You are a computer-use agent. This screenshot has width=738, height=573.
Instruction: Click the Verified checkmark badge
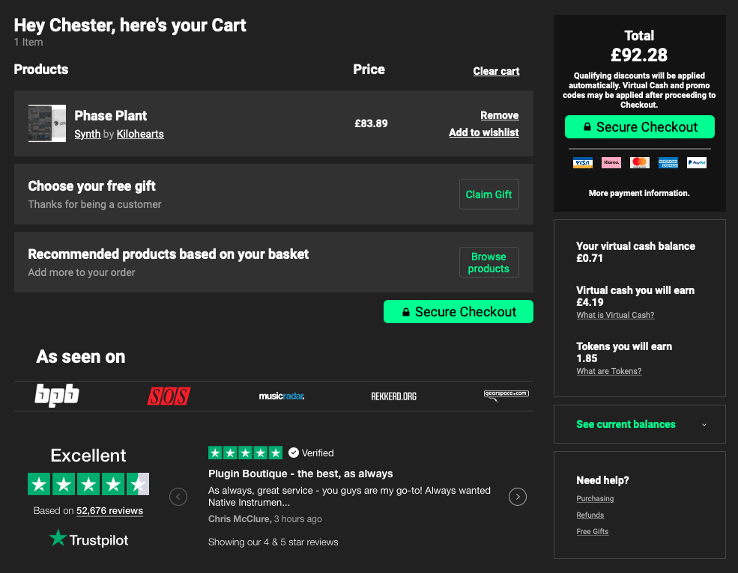click(294, 453)
